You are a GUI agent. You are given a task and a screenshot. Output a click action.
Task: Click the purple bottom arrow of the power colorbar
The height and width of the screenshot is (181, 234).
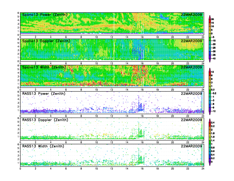[x=209, y=60]
